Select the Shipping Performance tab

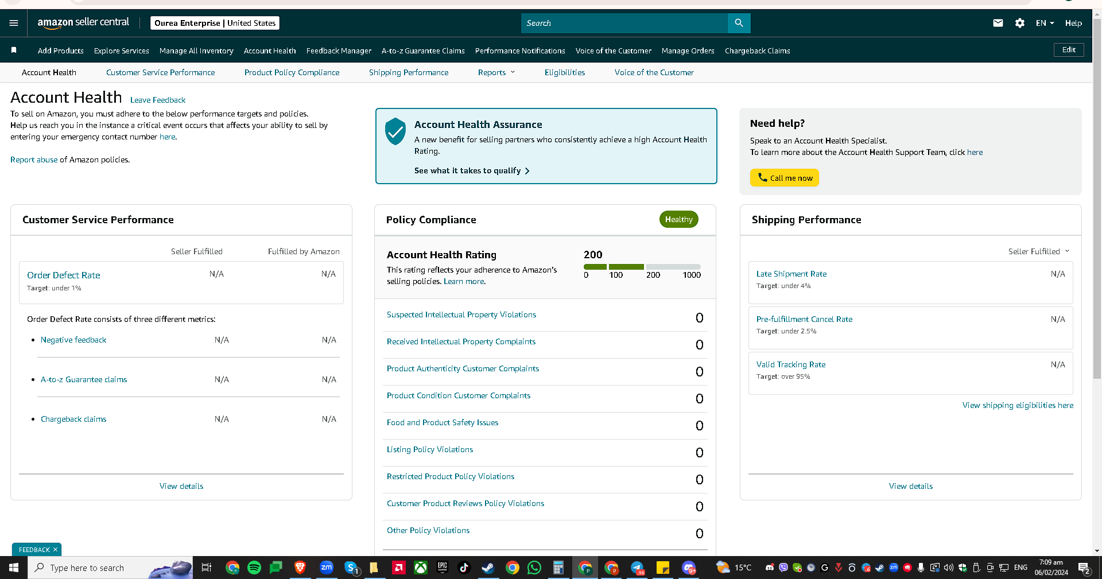click(x=409, y=72)
